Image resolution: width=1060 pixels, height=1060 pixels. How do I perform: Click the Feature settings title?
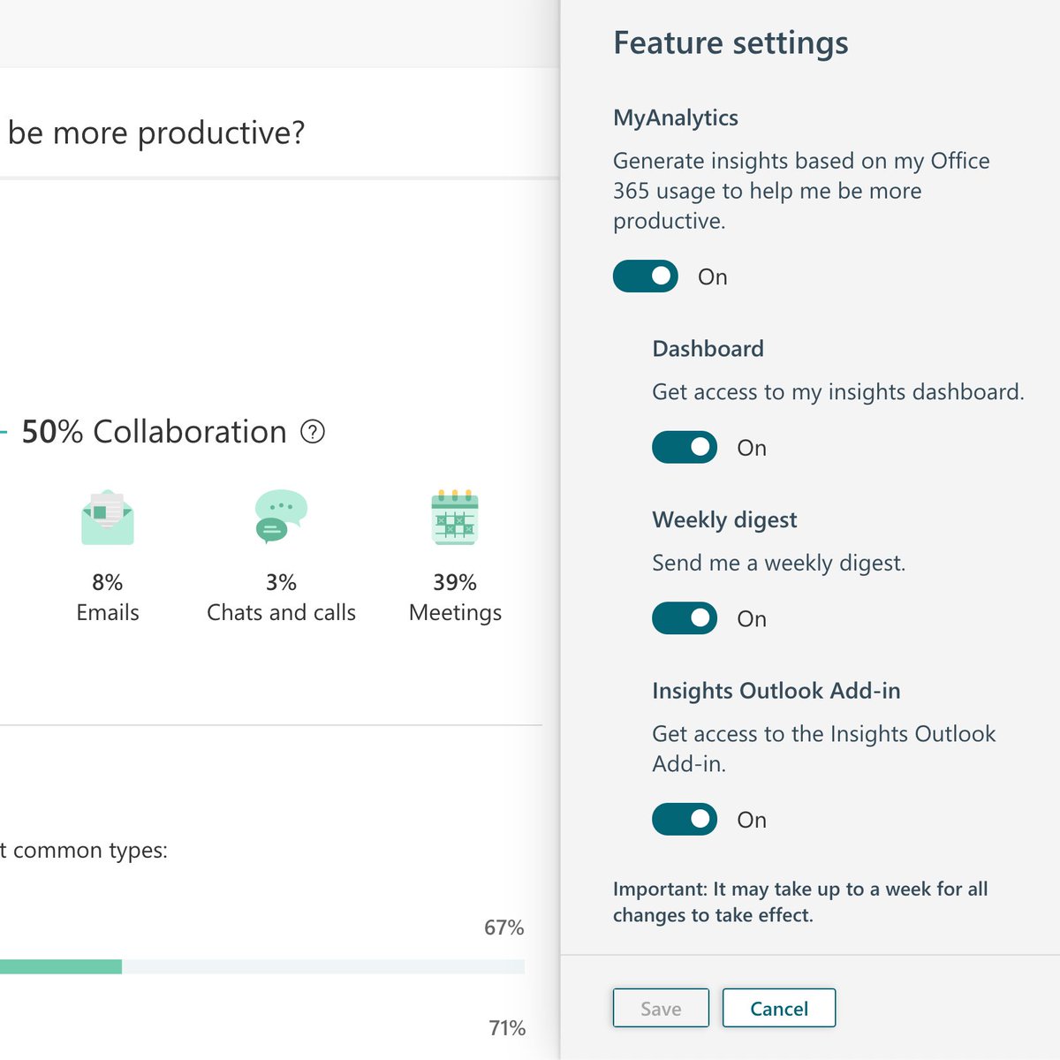(x=731, y=43)
